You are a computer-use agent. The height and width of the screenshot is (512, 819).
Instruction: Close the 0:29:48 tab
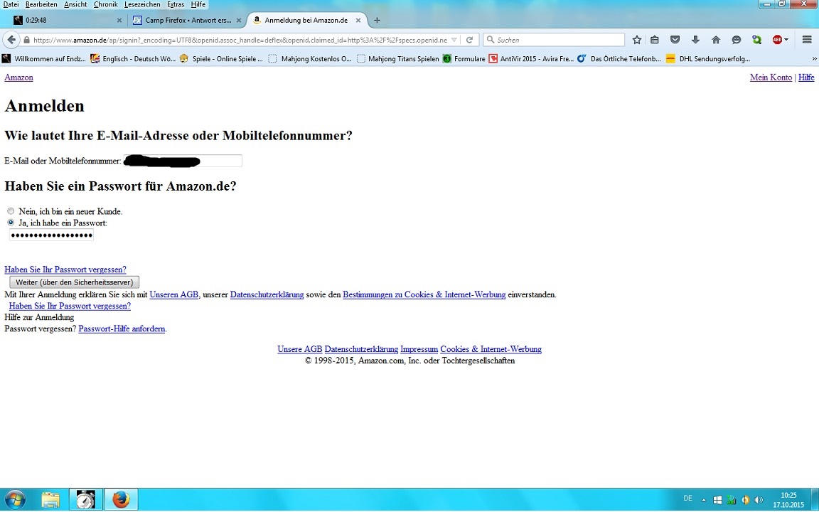pos(119,21)
